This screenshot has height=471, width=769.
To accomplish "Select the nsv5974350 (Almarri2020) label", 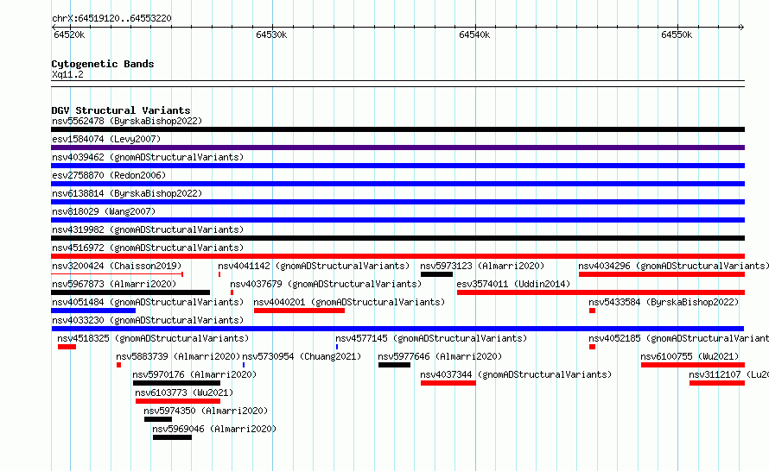I will click(206, 411).
